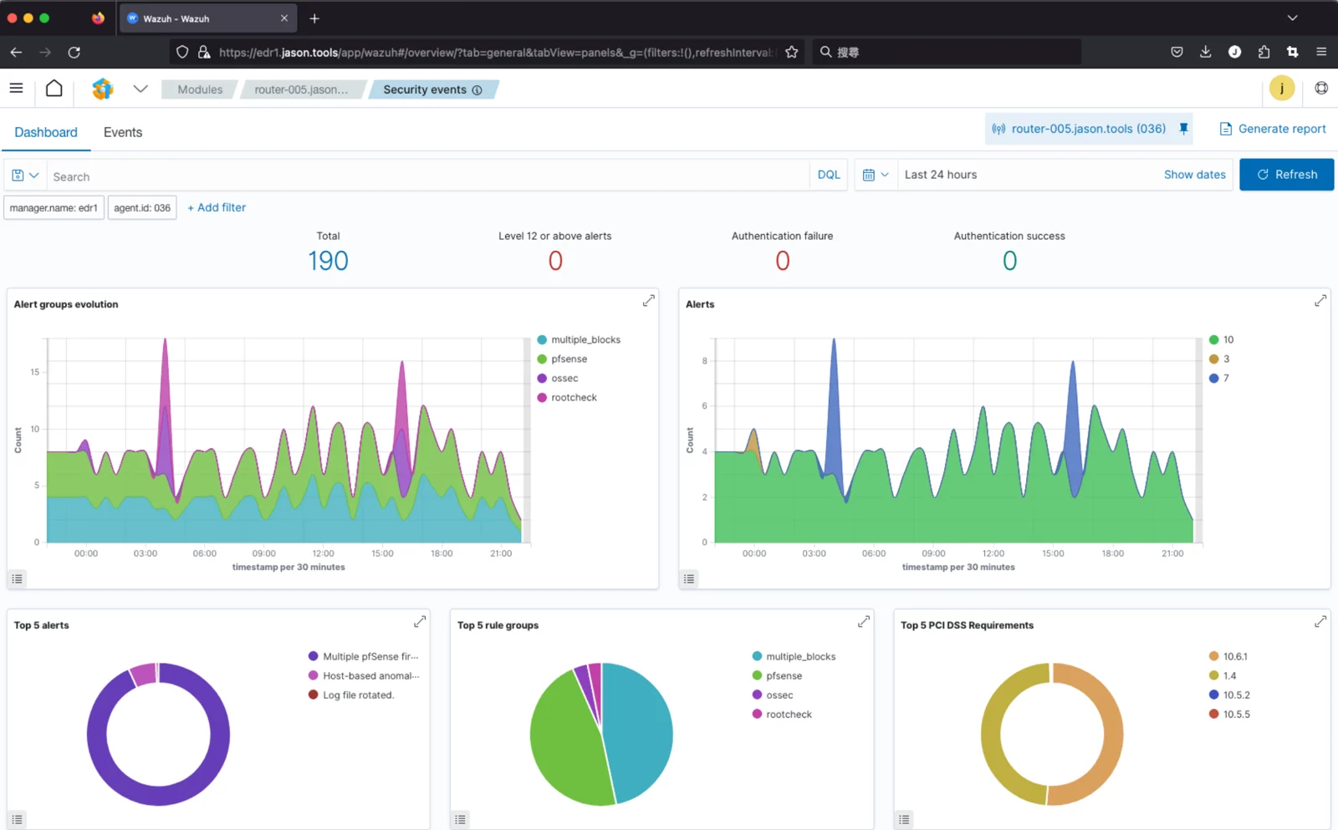Add a new filter

click(x=217, y=207)
